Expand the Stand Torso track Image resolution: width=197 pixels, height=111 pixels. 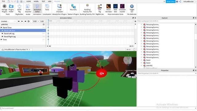1,27
